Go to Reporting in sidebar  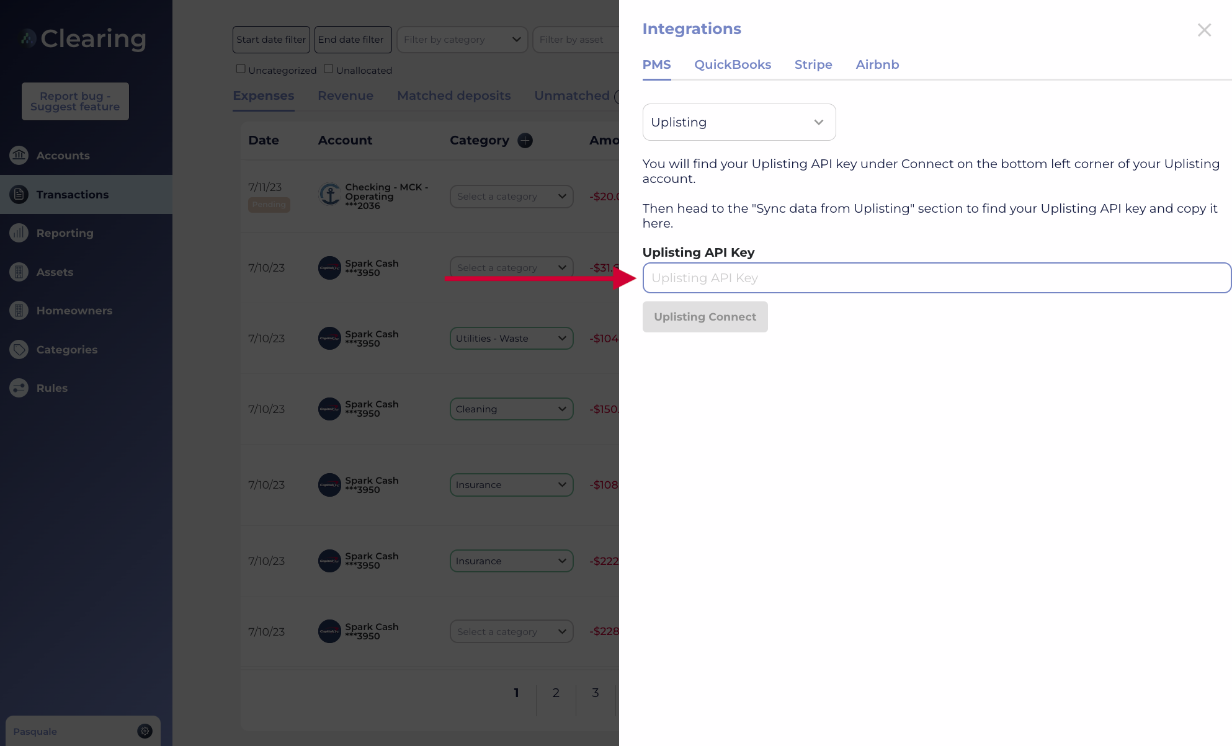pos(65,233)
